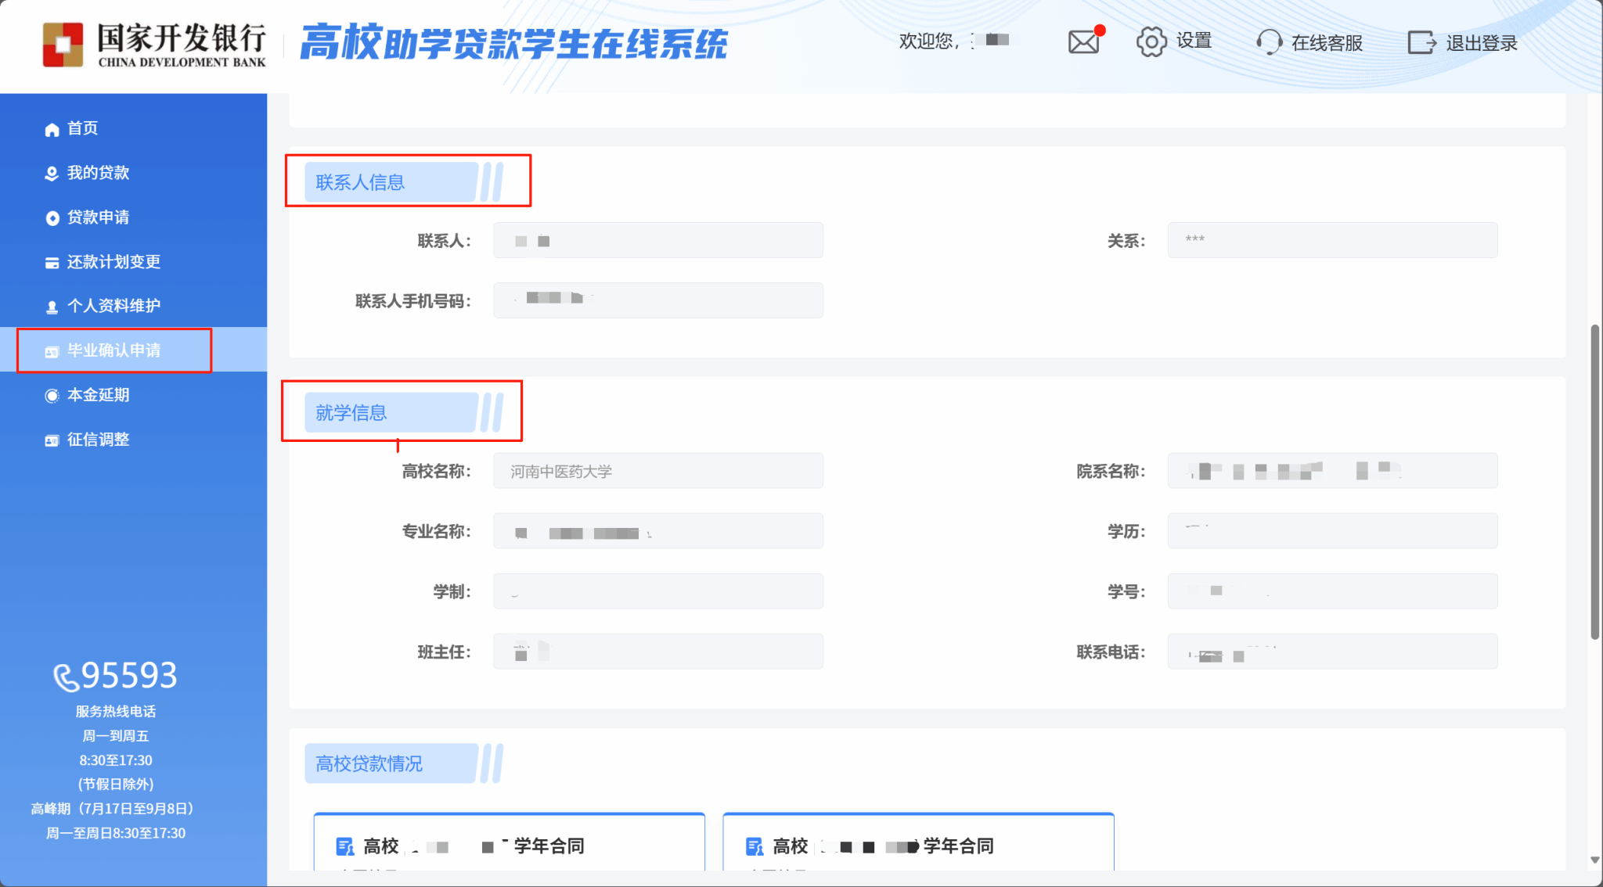Open 本金延期 sidebar item
Screen dimensions: 1603x887
(98, 395)
